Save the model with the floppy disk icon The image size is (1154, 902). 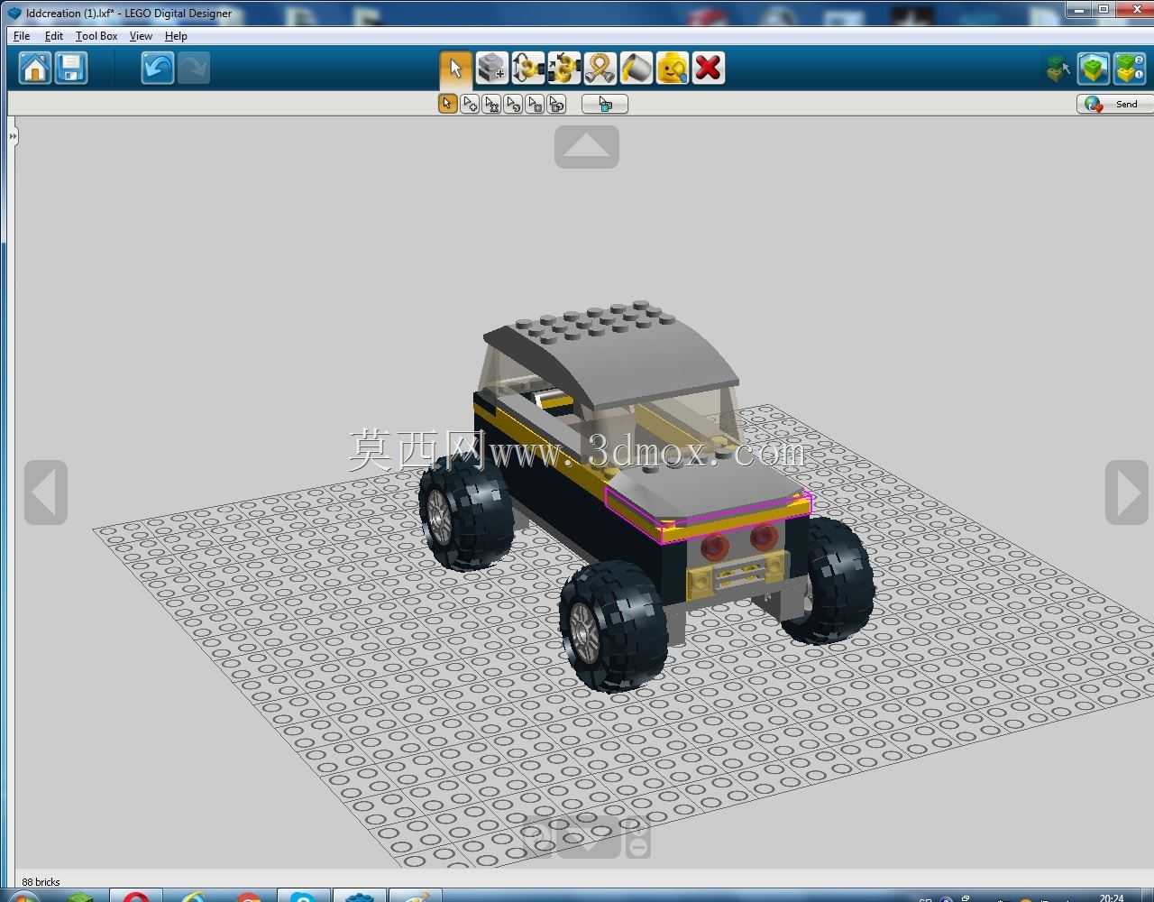[x=71, y=68]
